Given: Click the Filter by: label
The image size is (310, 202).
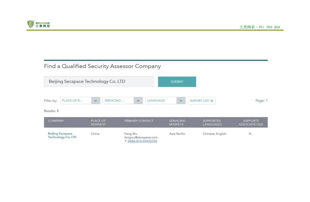Looking at the screenshot, I should 51,101.
